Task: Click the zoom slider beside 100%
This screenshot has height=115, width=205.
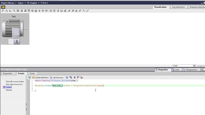Action: [x=201, y=66]
